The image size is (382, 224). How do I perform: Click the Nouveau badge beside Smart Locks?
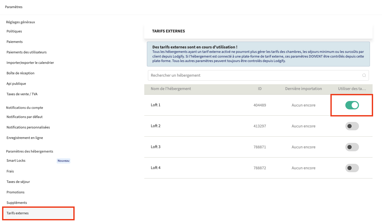tap(63, 161)
